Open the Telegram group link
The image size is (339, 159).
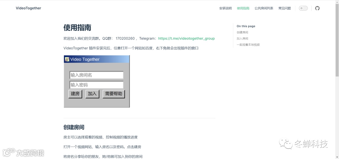186,39
